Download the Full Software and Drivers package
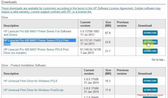168x98 pixels. [x=150, y=33]
